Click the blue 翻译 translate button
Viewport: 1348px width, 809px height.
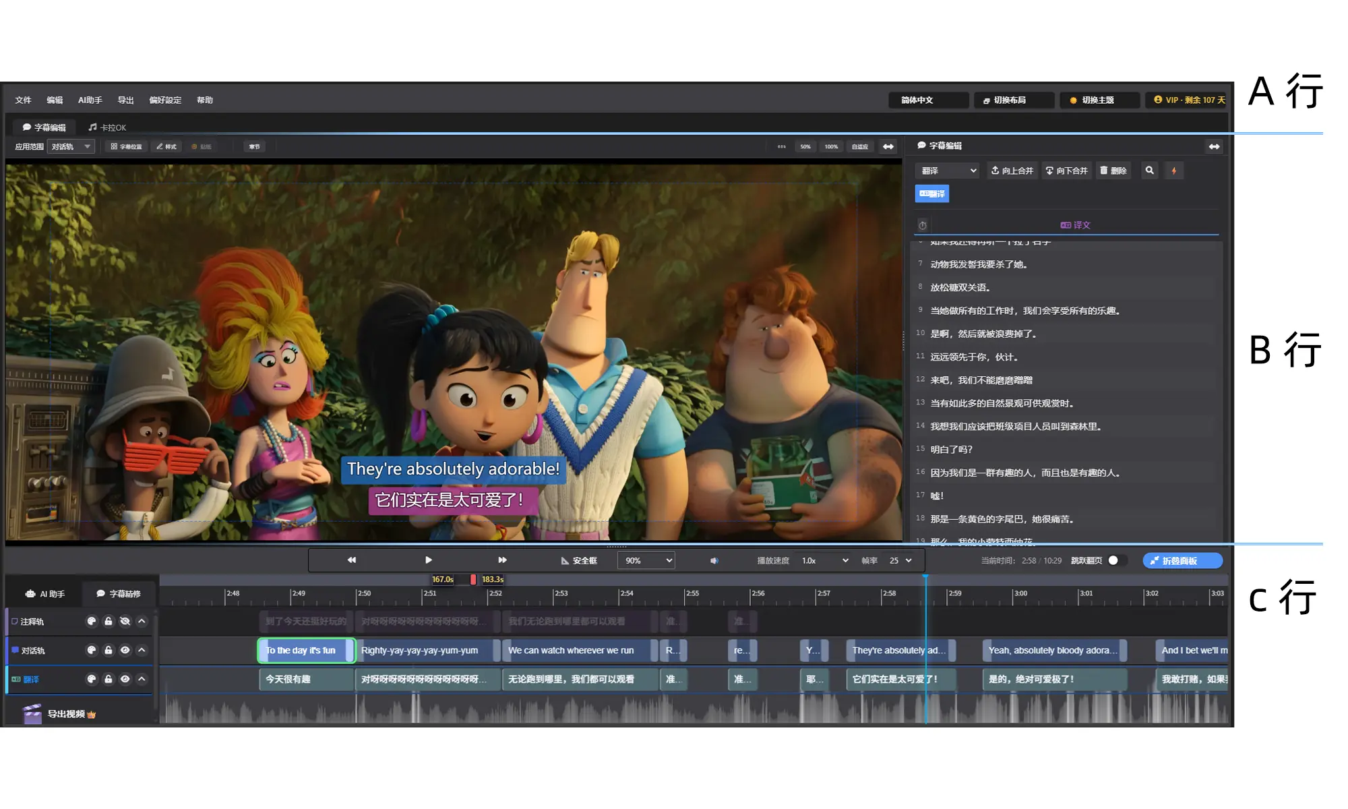932,194
